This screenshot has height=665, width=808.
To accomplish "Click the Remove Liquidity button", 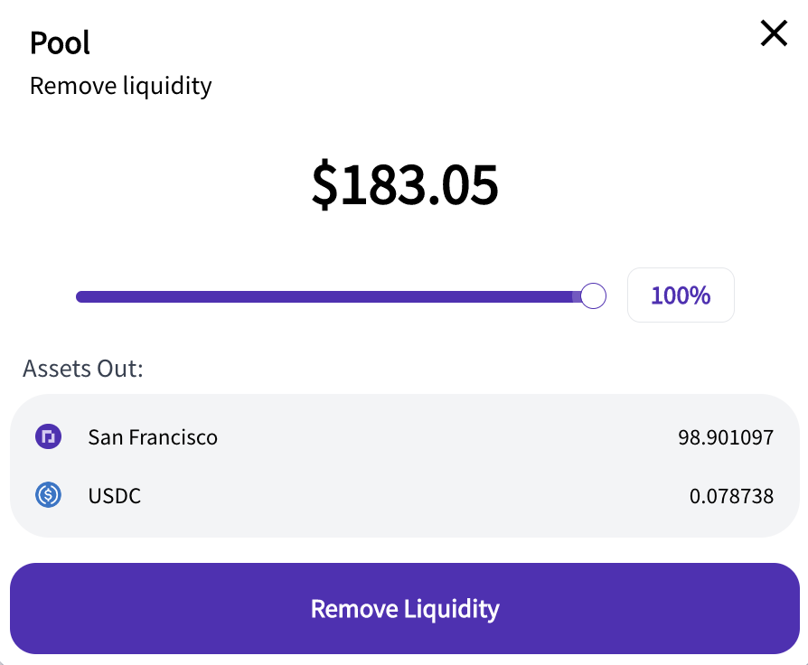I will [x=405, y=608].
